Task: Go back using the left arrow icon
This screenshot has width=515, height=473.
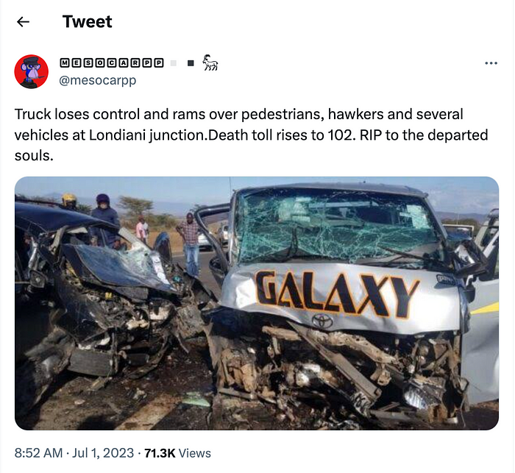Action: pyautogui.click(x=23, y=22)
